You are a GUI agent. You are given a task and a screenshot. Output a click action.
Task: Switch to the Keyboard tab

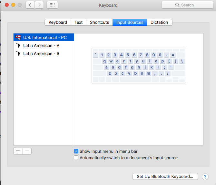(x=58, y=22)
